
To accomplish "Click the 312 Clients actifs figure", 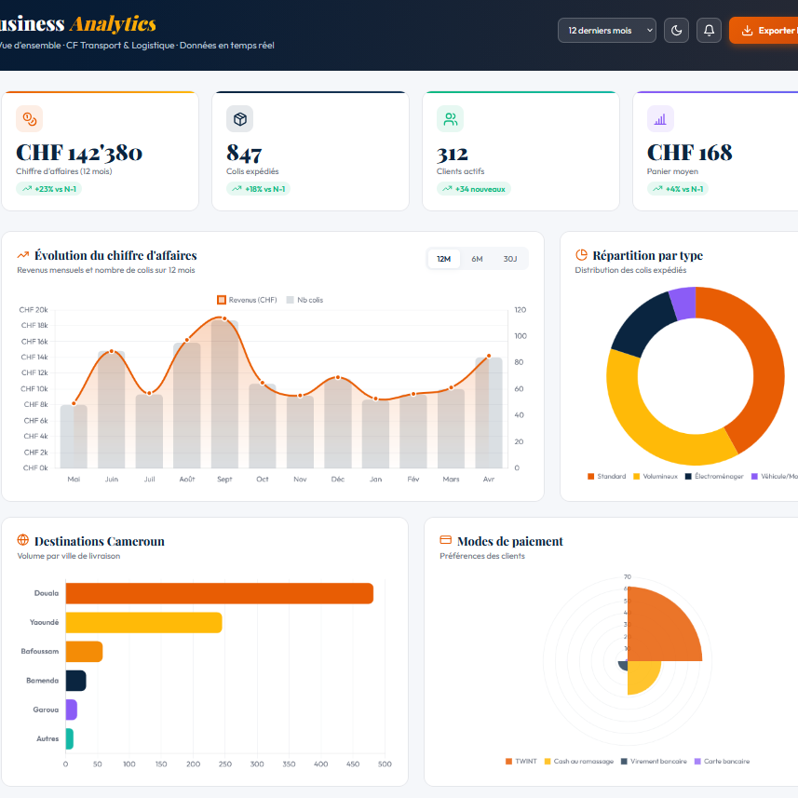I will pyautogui.click(x=453, y=154).
